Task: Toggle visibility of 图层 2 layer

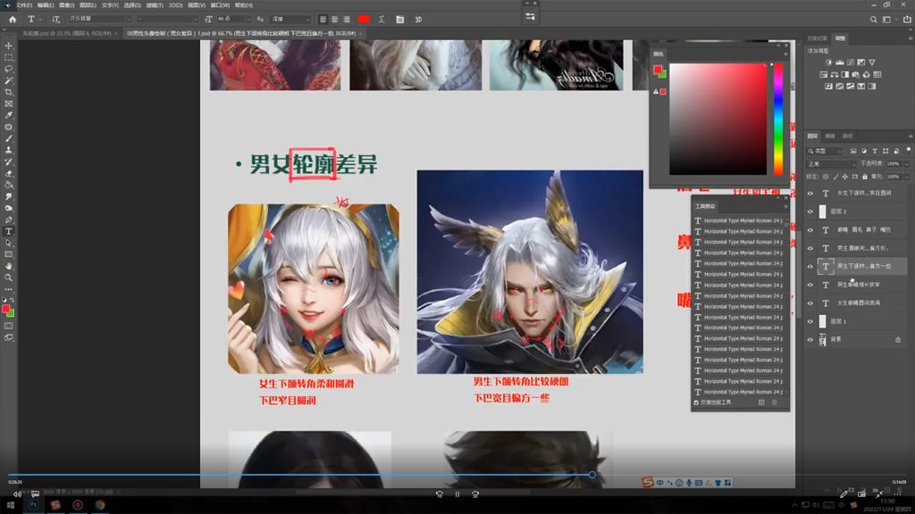Action: (x=810, y=211)
